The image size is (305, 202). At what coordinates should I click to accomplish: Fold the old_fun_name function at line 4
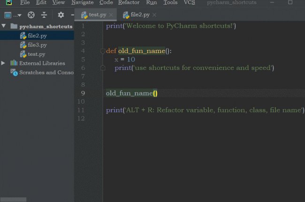(x=103, y=51)
